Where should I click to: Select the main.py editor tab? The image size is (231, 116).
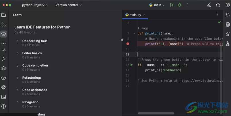pos(135,15)
